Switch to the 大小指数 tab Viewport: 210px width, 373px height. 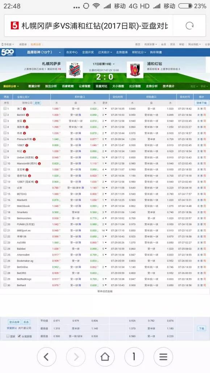pos(118,86)
